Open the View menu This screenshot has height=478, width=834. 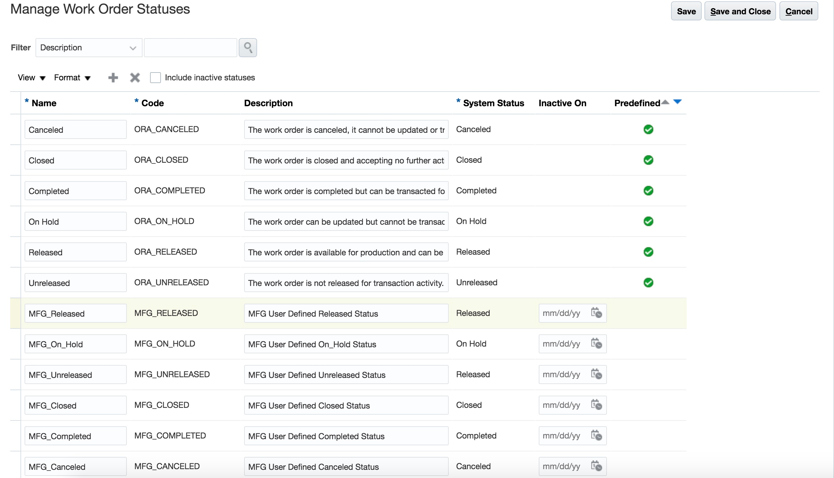click(31, 78)
